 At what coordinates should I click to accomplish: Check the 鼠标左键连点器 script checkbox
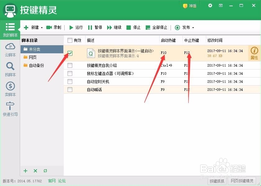[x=70, y=73]
